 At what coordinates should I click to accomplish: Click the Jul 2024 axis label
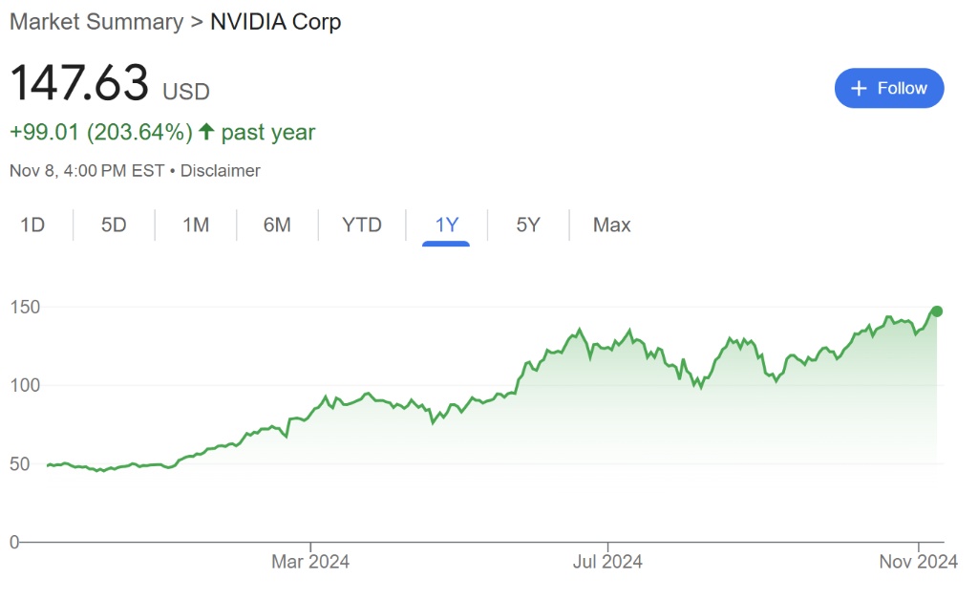point(606,562)
